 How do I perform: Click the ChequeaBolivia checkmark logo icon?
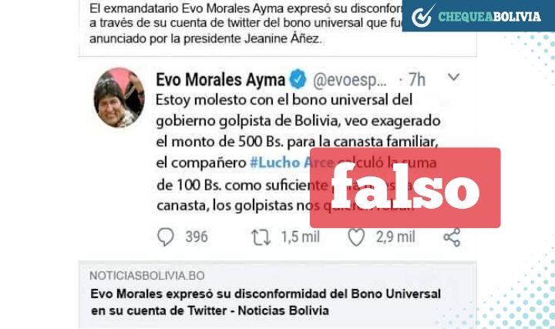pos(422,16)
